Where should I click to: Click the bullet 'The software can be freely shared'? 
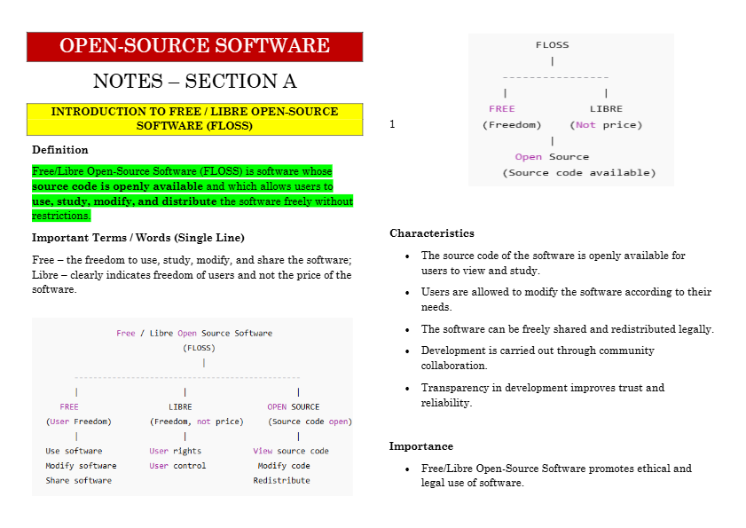pos(567,329)
